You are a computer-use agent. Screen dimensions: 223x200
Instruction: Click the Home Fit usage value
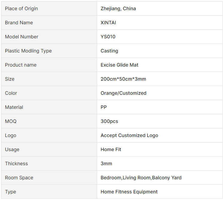click(111, 149)
